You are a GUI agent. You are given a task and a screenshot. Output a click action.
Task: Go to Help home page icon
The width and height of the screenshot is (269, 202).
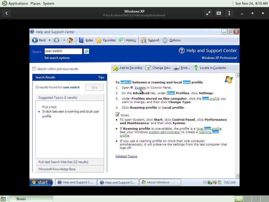click(70, 40)
